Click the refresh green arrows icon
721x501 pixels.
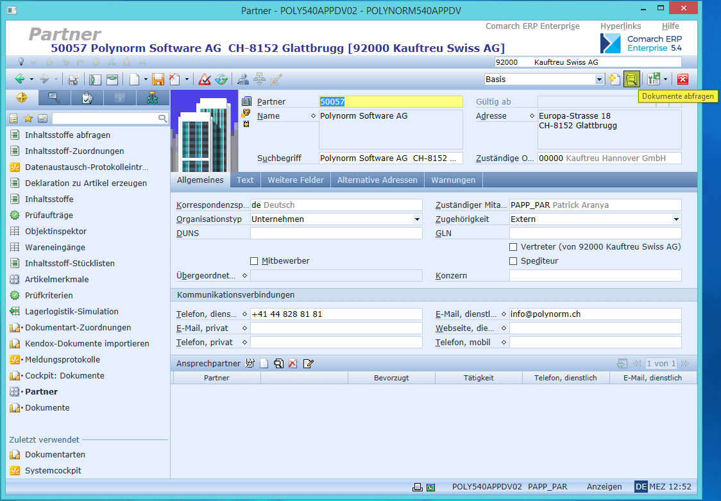pos(221,79)
